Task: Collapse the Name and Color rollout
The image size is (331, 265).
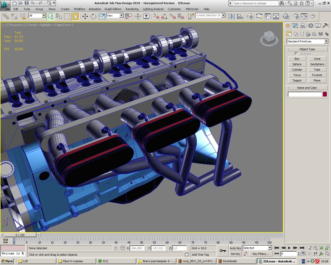Action: click(x=307, y=88)
